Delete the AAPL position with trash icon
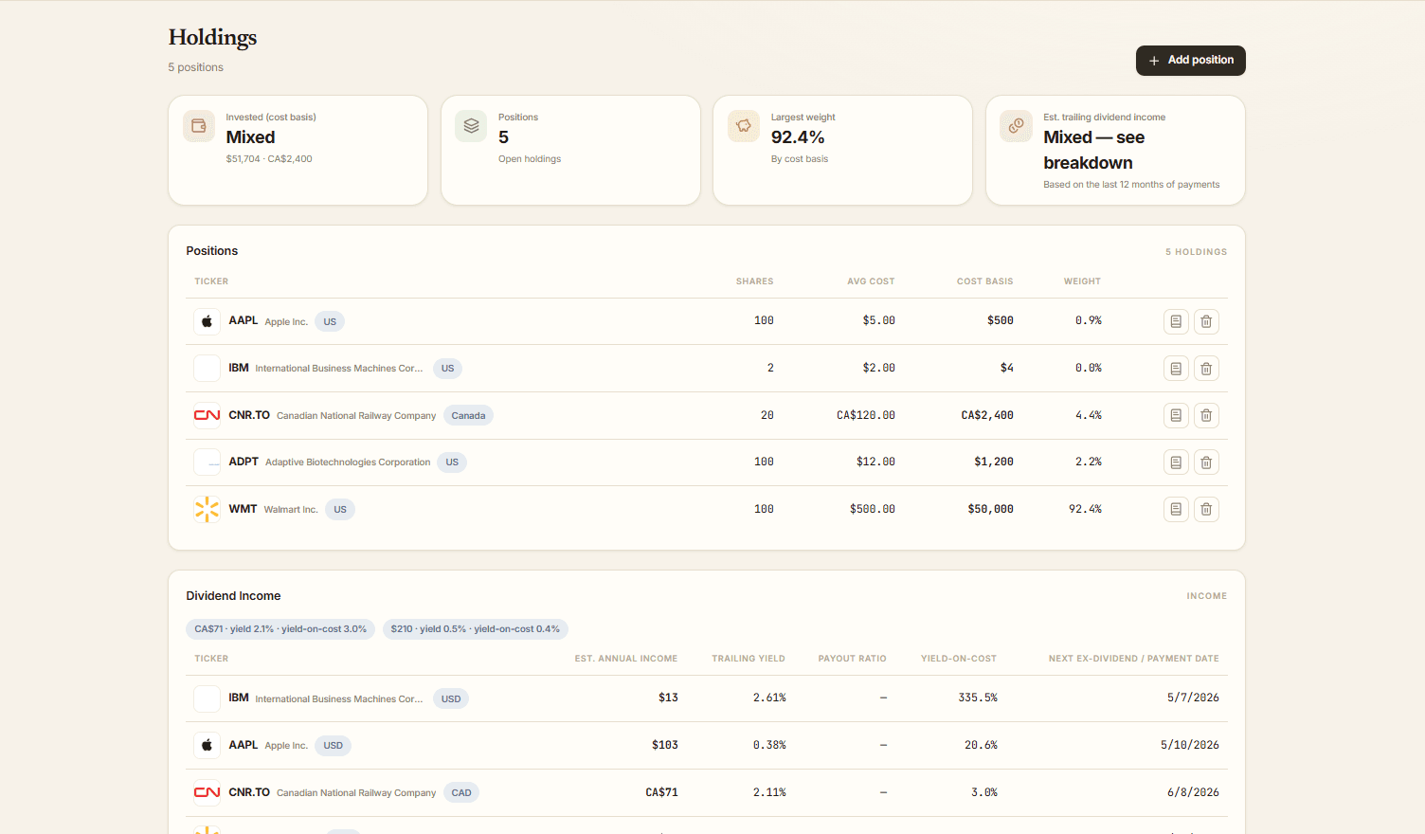Image resolution: width=1425 pixels, height=834 pixels. pos(1206,321)
